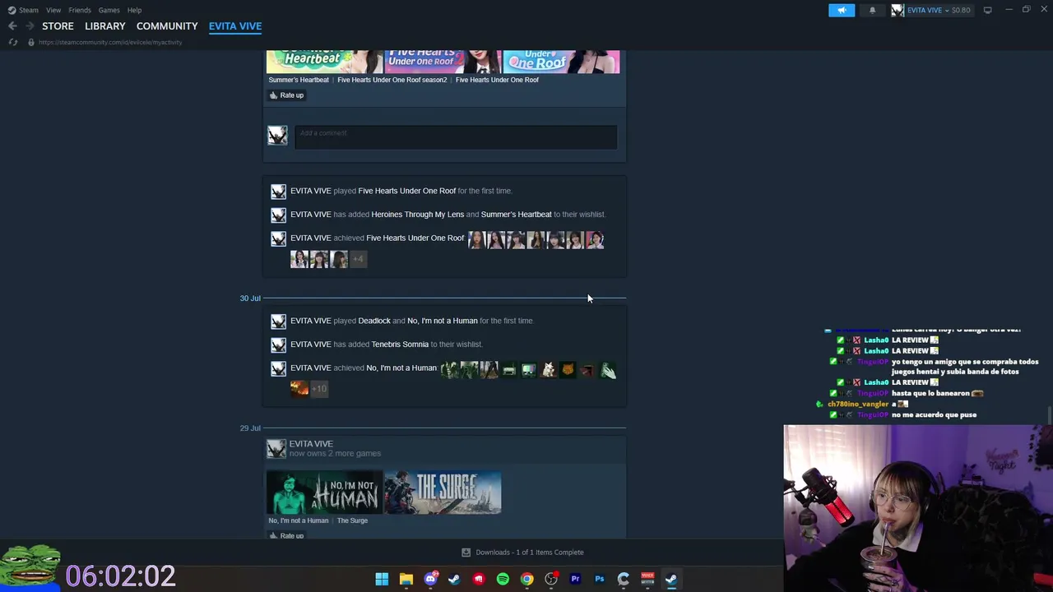Open Discord from the taskbar
Viewport: 1053px width, 592px height.
tap(430, 579)
